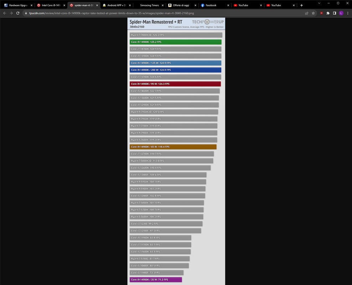Click the Core i5-13600K 121.5 FPS bar

point(174,98)
